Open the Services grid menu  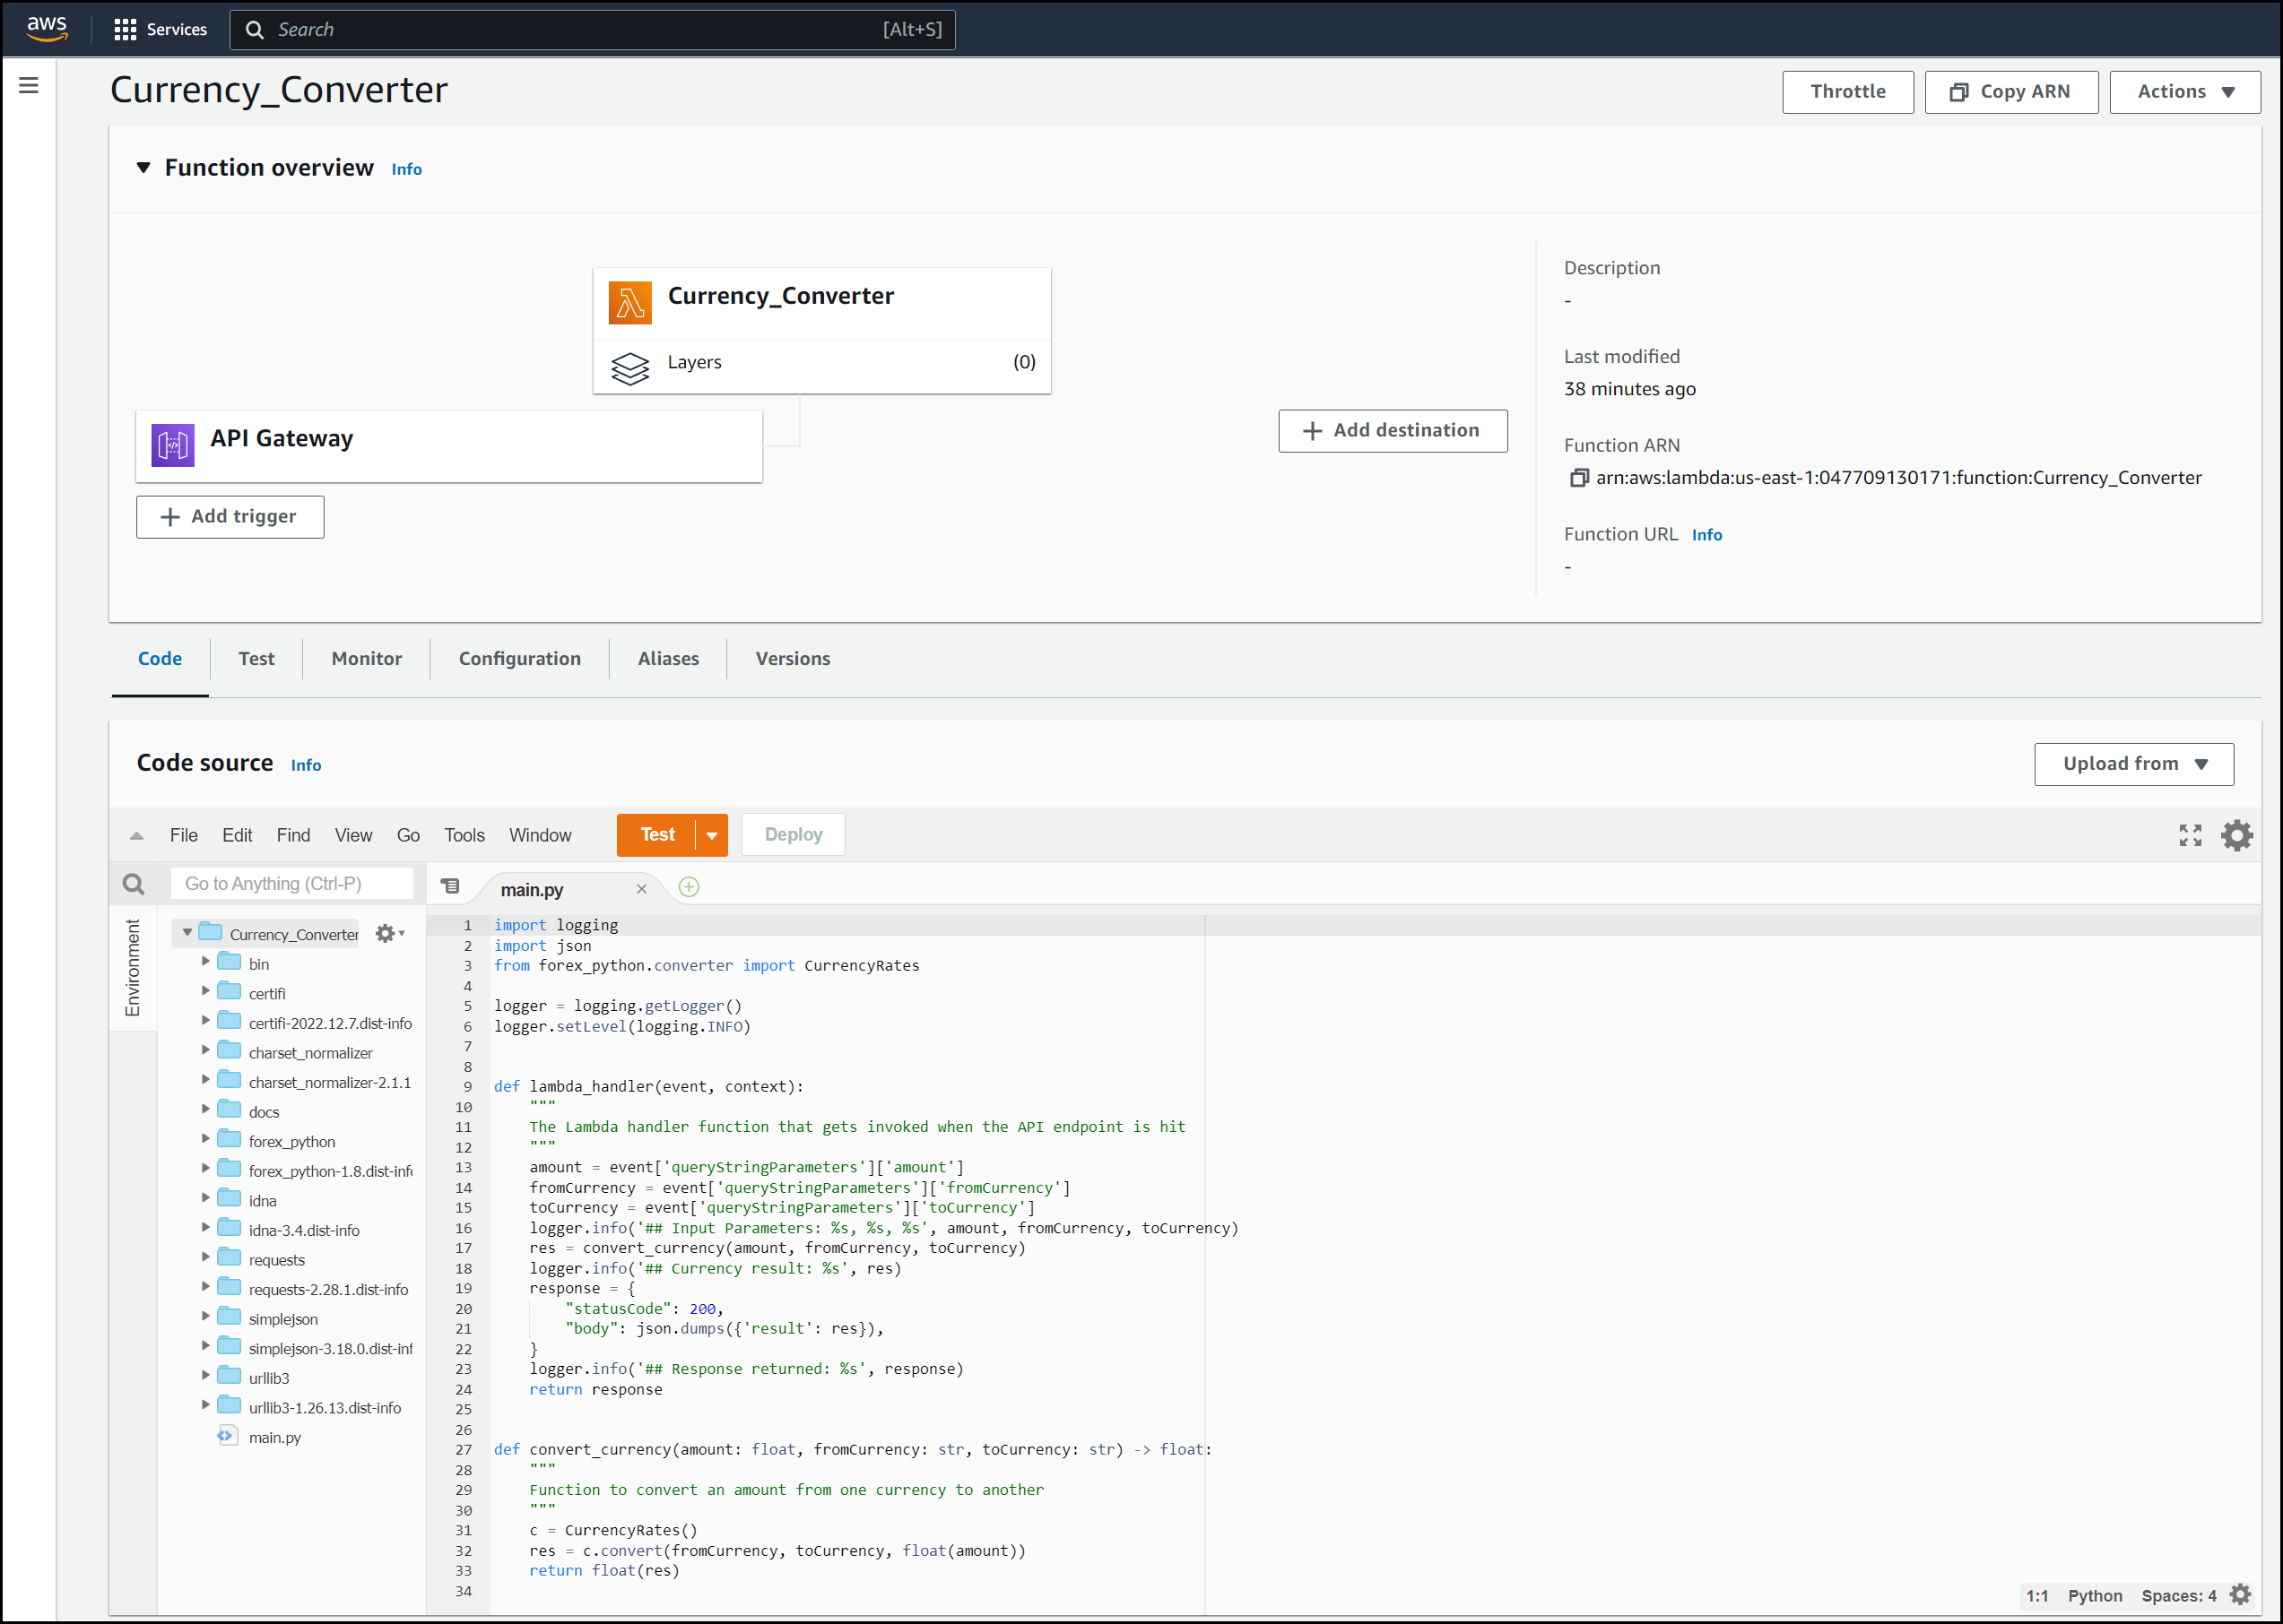125,29
